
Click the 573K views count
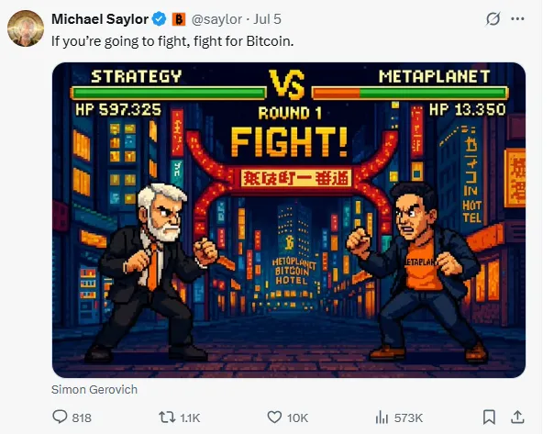[409, 417]
